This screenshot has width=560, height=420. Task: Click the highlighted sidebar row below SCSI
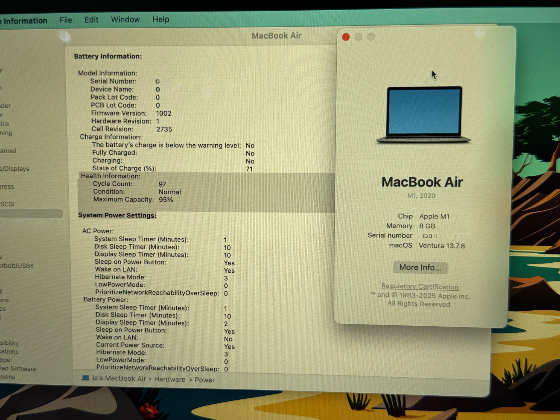(x=31, y=214)
